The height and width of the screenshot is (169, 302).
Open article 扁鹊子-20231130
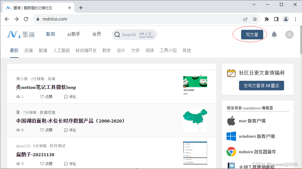click(x=35, y=154)
